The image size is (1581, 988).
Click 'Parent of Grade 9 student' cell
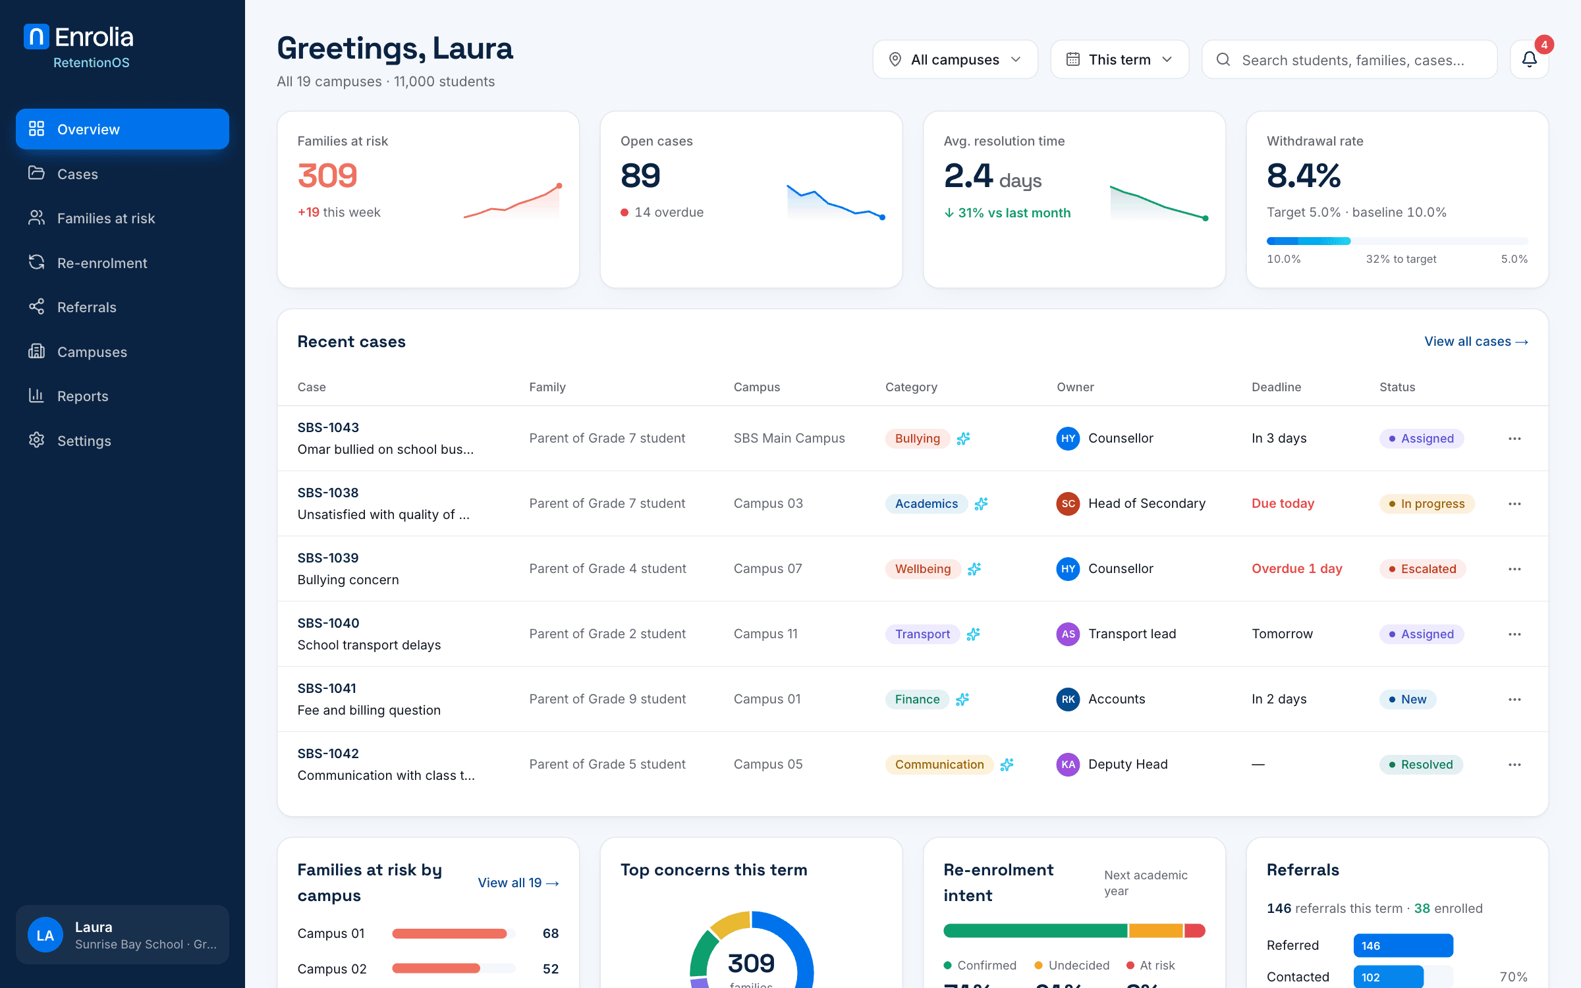(x=607, y=700)
